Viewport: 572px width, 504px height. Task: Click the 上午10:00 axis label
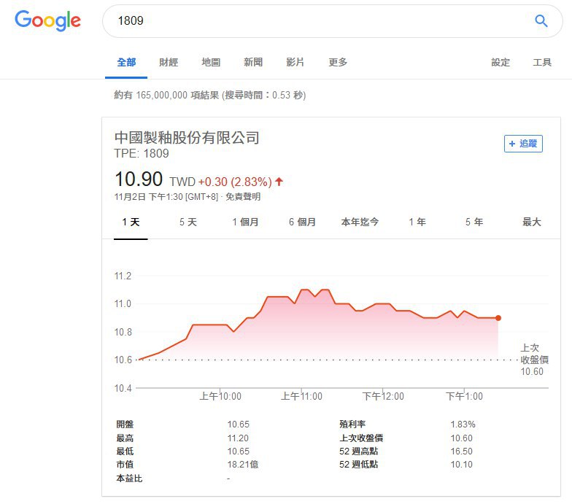pos(220,397)
